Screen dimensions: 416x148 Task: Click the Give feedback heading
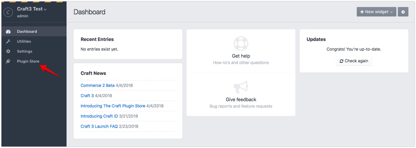(241, 99)
